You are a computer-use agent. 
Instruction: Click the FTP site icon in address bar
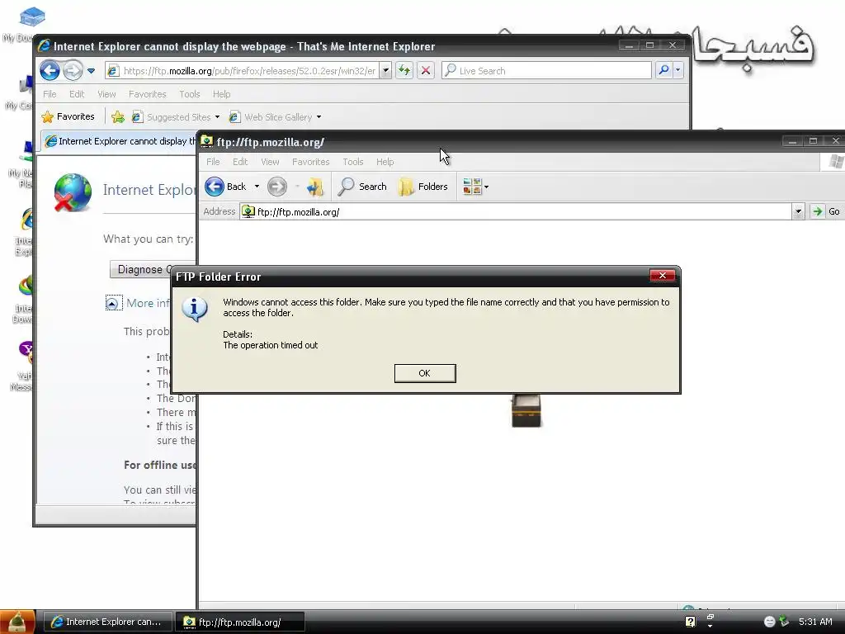(248, 211)
